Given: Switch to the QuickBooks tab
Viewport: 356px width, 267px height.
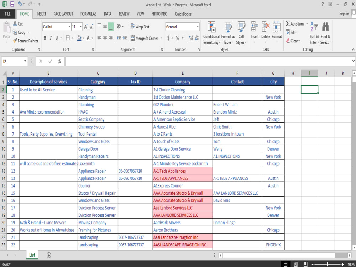Looking at the screenshot, I should (183, 14).
